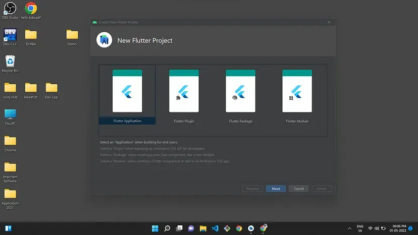The image size is (418, 235).
Task: Open the DUNIA folder on desktop
Action: pyautogui.click(x=31, y=37)
